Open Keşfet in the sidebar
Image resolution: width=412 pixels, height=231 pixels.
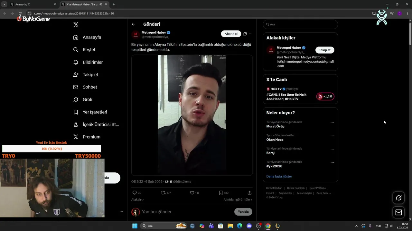tap(84, 50)
